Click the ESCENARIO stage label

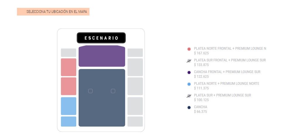tap(101, 38)
